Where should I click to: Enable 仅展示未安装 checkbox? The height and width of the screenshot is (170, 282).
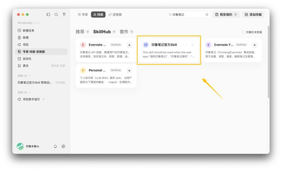coord(243,32)
